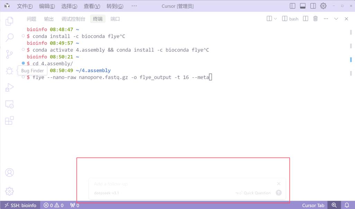
Task: Open the Remote Explorer icon
Action: pos(9,104)
